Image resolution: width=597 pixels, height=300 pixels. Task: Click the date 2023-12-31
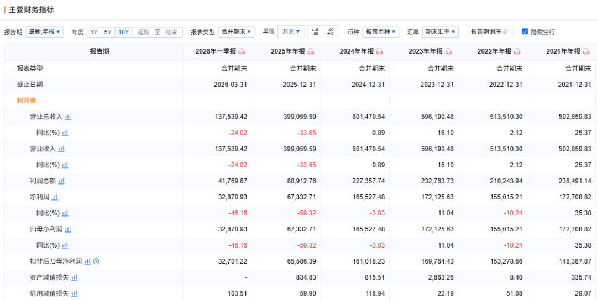click(x=437, y=85)
